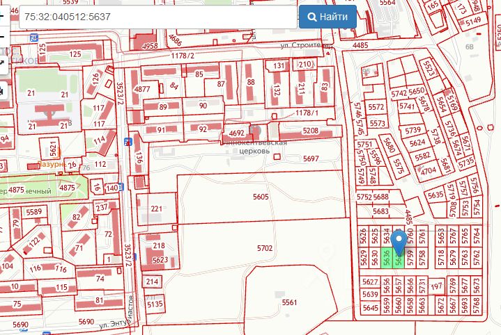The width and height of the screenshot is (501, 335).
Task: Click the parcel labeled 197
Action: pos(436,286)
